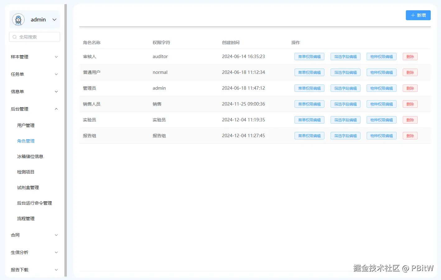Click 筛选字段编辑 for 报告组 row
Viewport: 441px width, 280px height.
[346, 136]
